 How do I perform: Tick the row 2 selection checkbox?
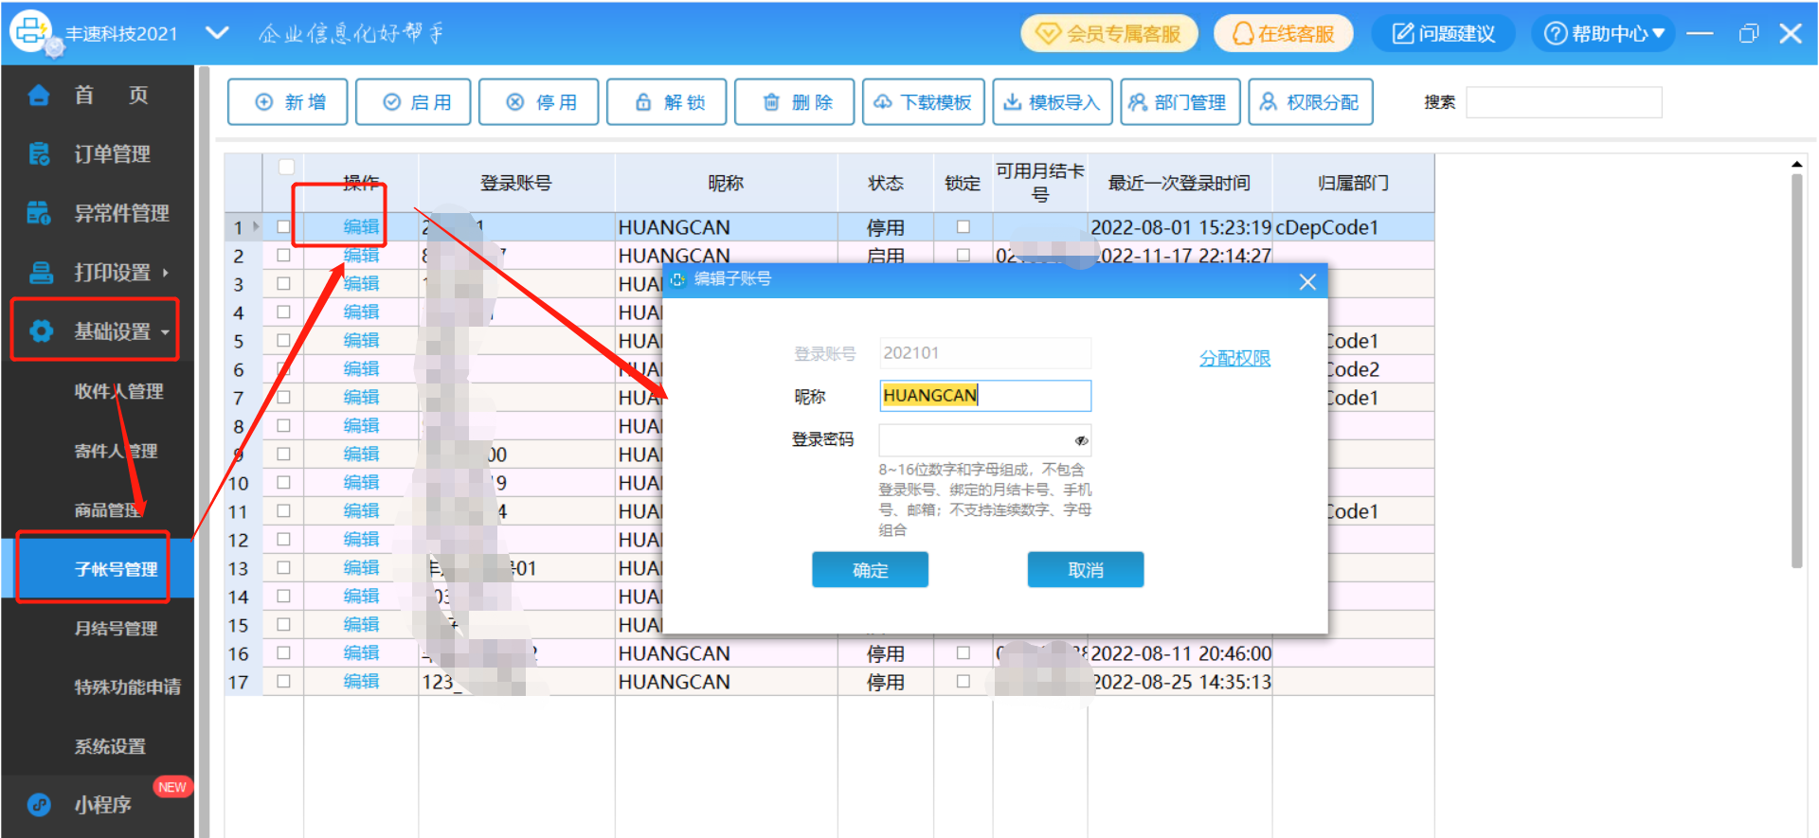click(283, 256)
